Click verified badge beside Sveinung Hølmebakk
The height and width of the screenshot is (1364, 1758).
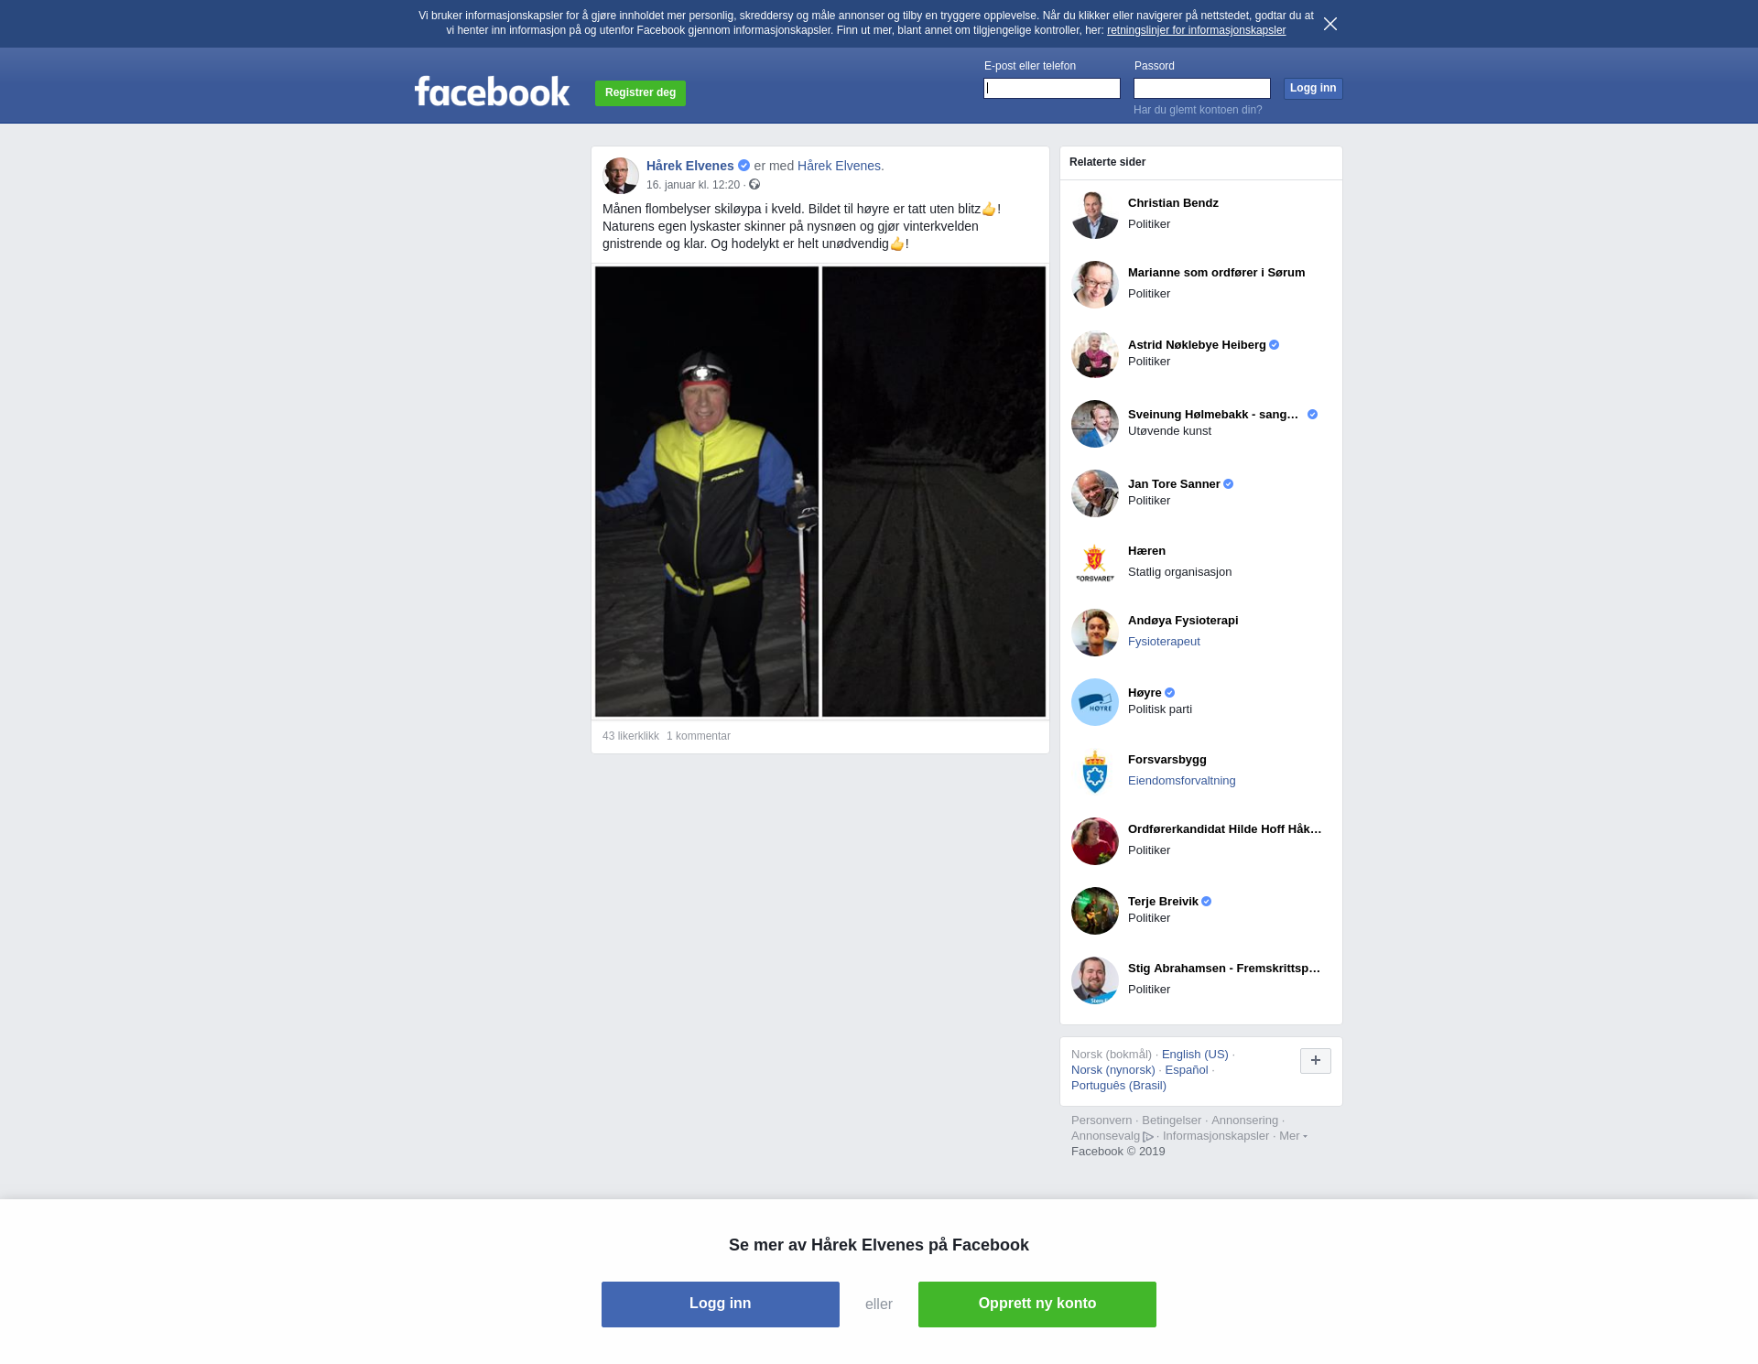(x=1313, y=415)
